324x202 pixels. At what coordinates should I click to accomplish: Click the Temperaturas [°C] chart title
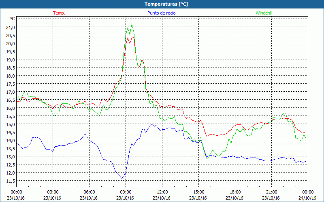pyautogui.click(x=166, y=4)
